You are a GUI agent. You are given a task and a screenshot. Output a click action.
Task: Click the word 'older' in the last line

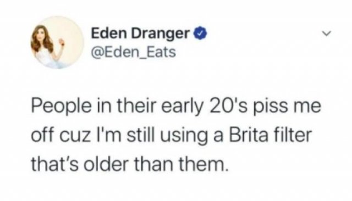pyautogui.click(x=109, y=164)
